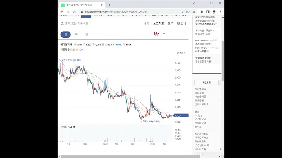Click the horizontal page scrollbar thumb
Viewport: 282px width, 158px height.
(x=130, y=156)
